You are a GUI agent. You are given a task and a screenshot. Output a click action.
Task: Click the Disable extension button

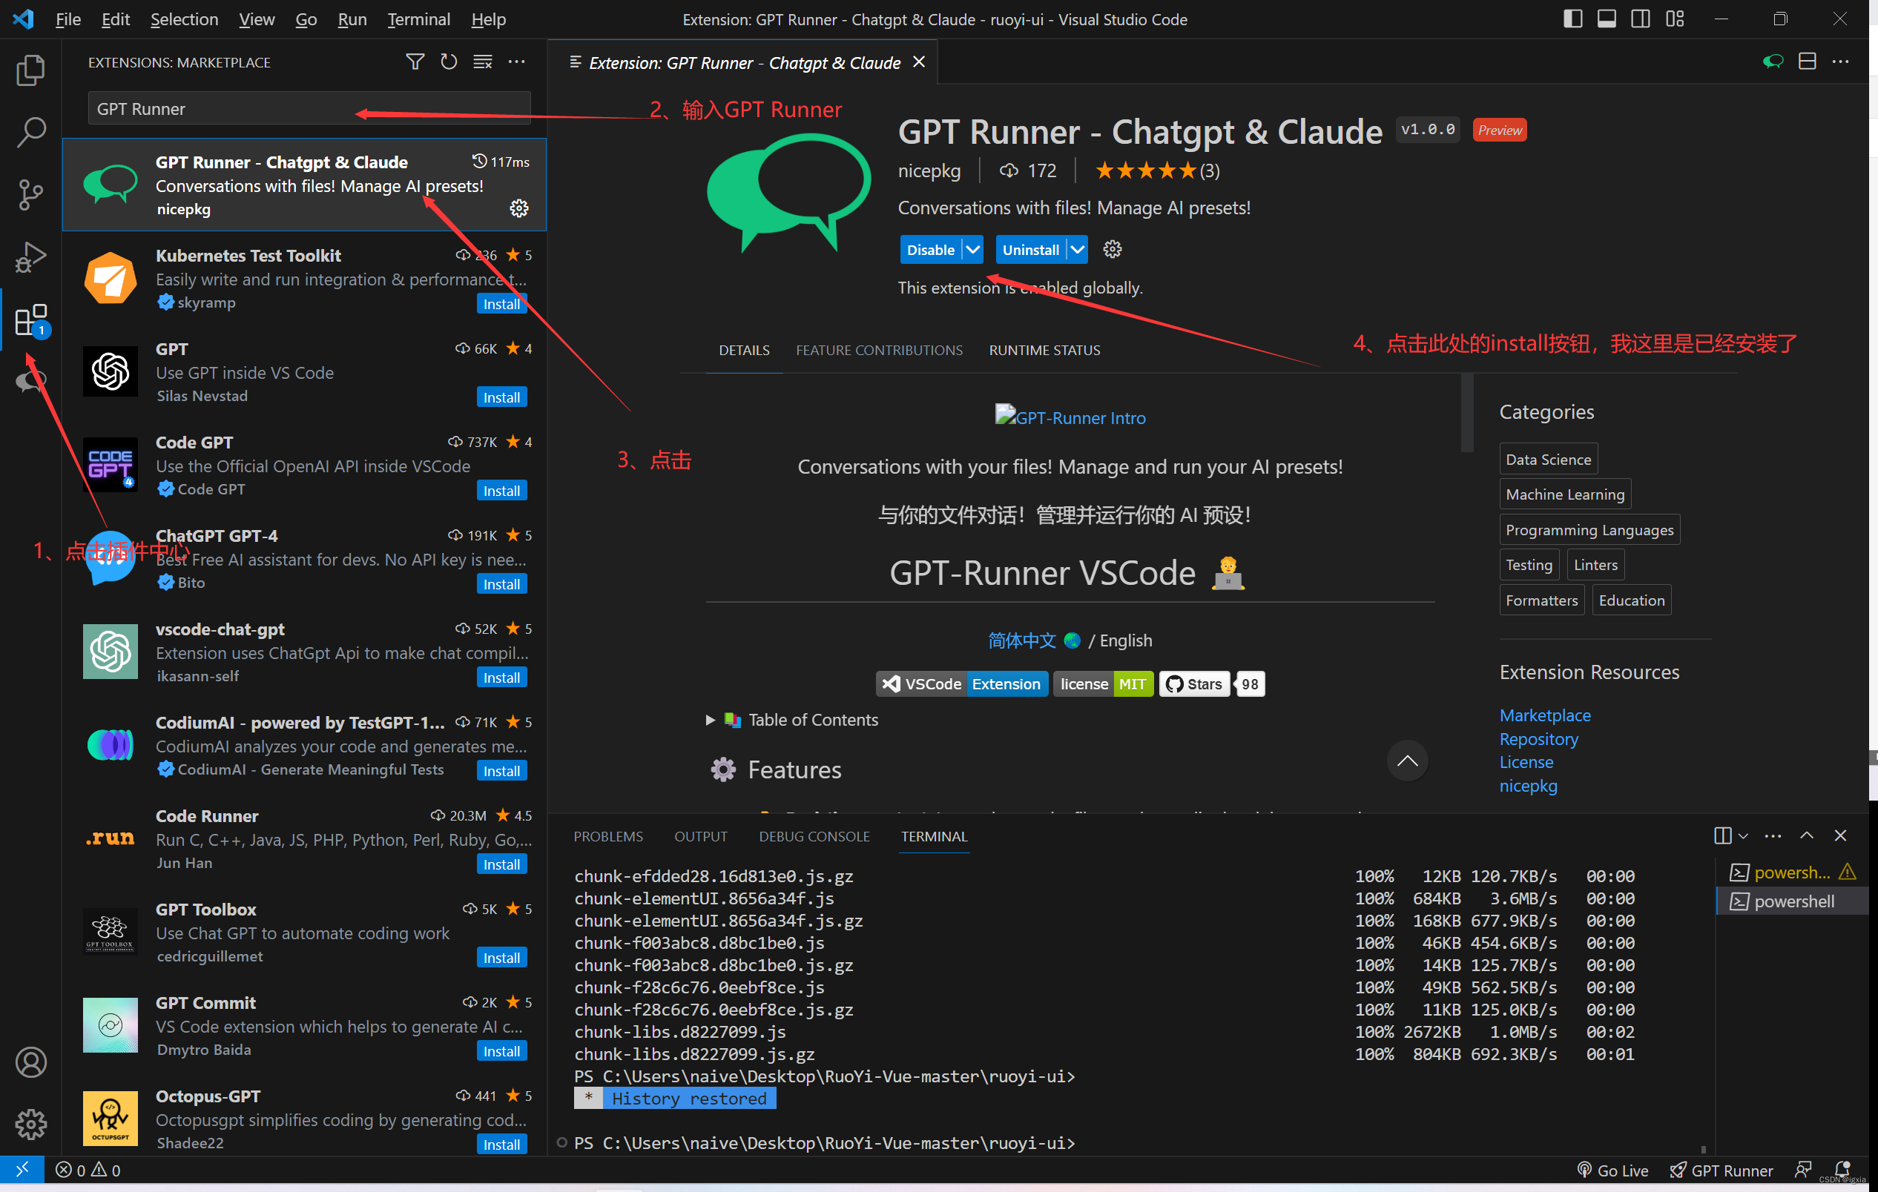click(930, 250)
